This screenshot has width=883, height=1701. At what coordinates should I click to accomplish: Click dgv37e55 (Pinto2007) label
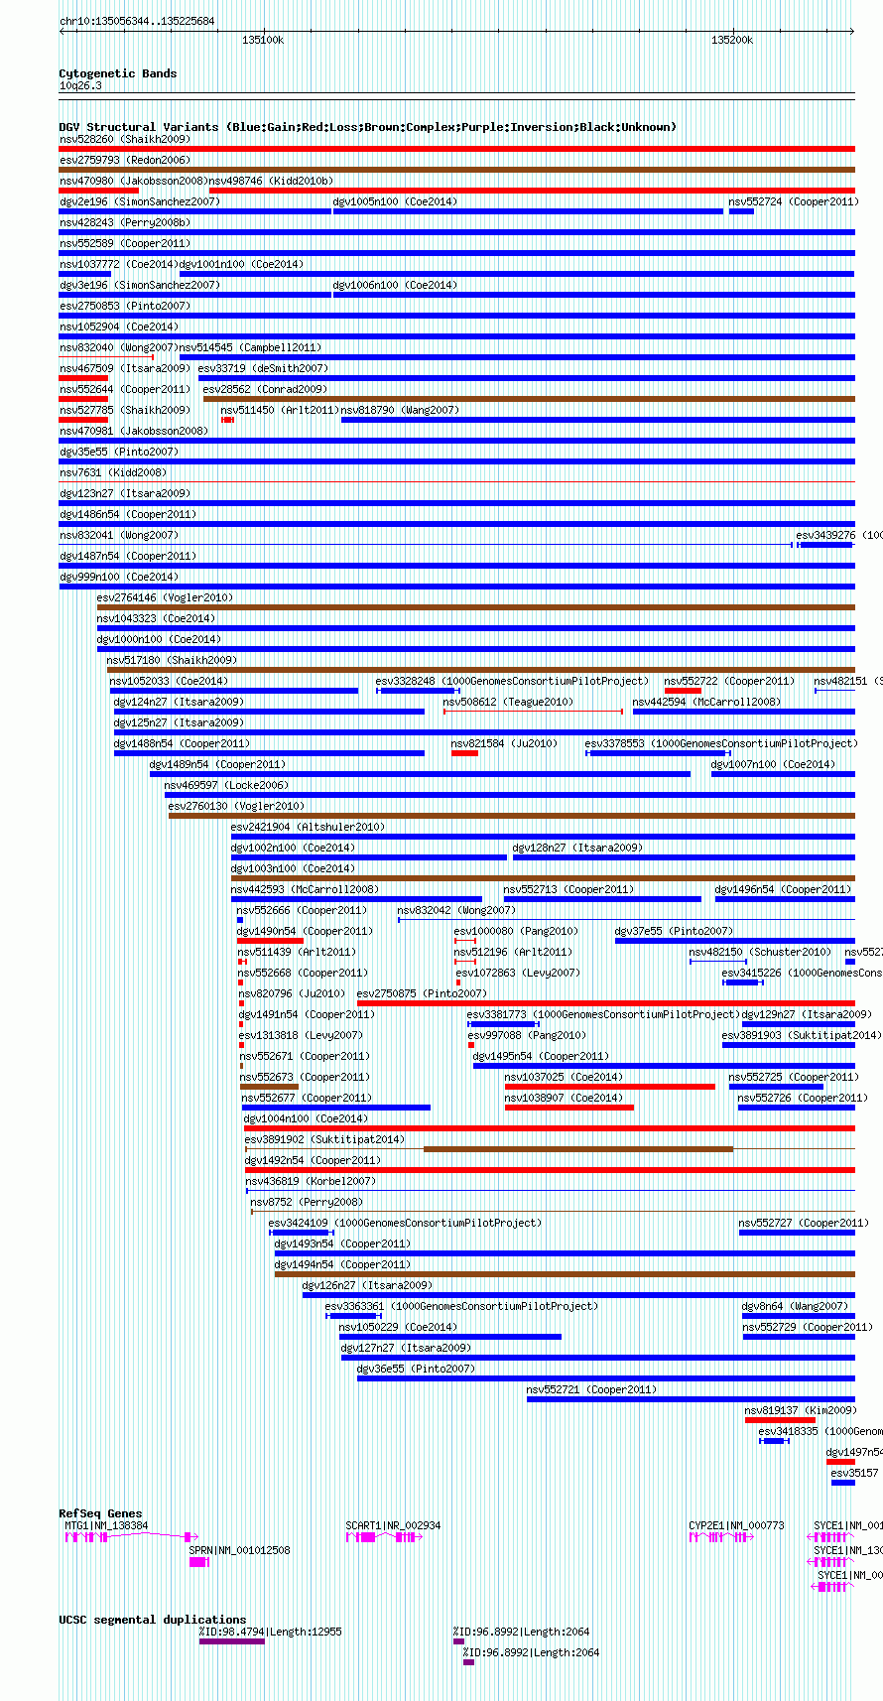(x=674, y=931)
